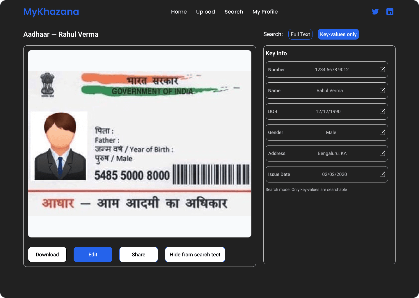Open the LinkedIn icon link

click(x=390, y=12)
